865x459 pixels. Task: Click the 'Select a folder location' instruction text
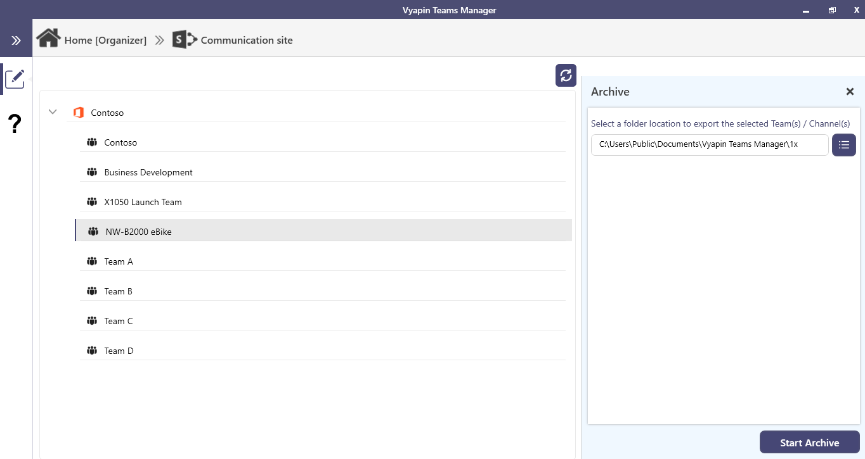(720, 123)
